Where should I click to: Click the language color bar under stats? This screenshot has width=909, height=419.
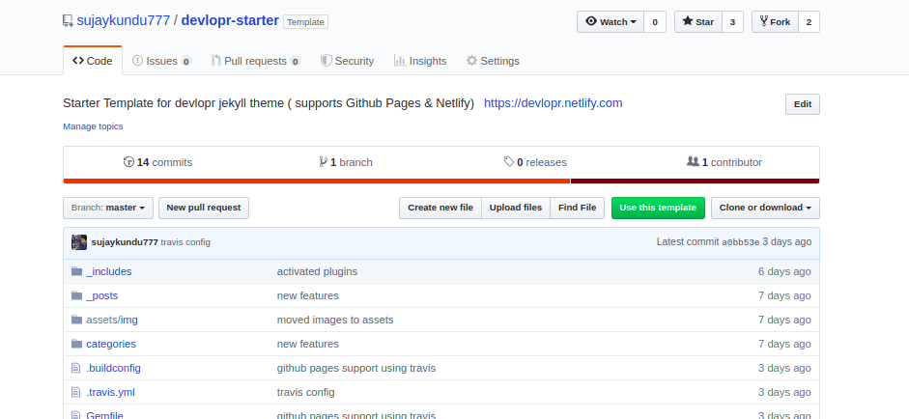(441, 181)
